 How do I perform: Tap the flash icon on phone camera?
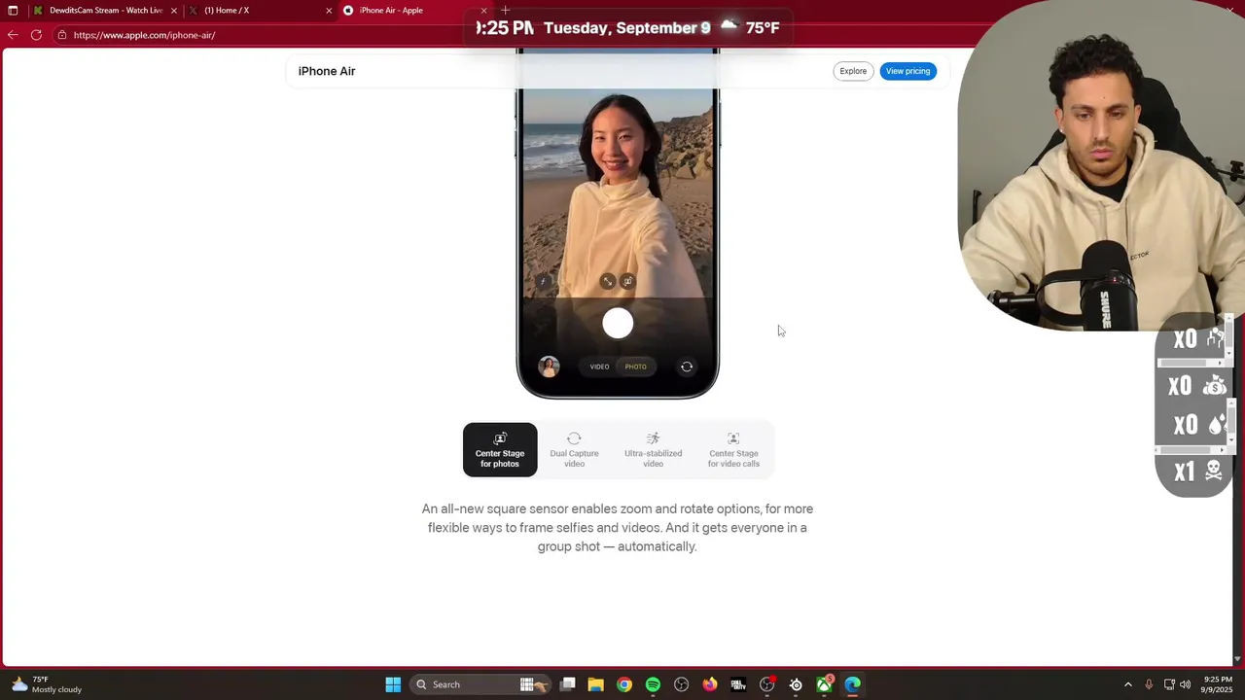pyautogui.click(x=543, y=282)
